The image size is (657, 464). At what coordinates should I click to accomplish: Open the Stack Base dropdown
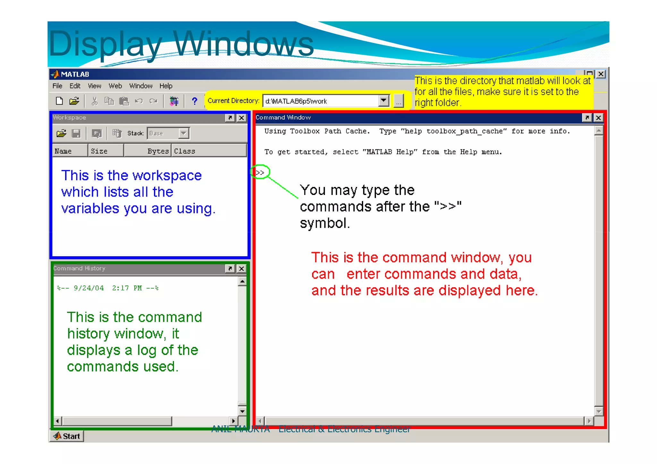coord(183,133)
